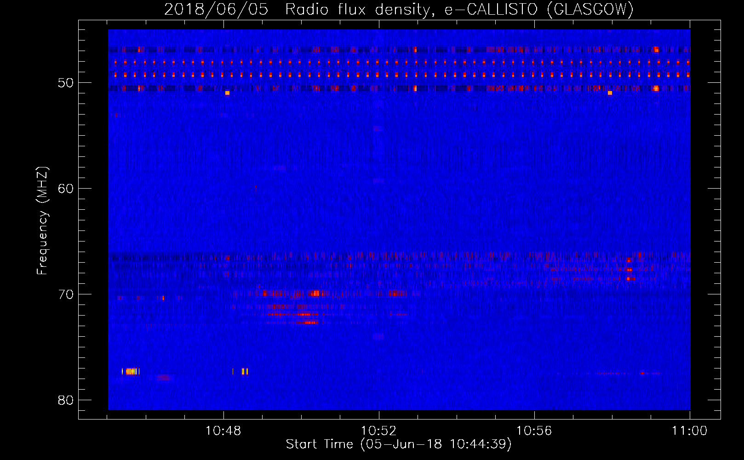Image resolution: width=744 pixels, height=460 pixels.
Task: Click the 10:48 time tick label
Action: click(x=223, y=431)
